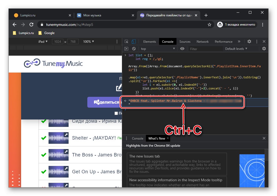Clear the console with the ban icon
Viewport: 277px width, 196px height.
[x=134, y=49]
